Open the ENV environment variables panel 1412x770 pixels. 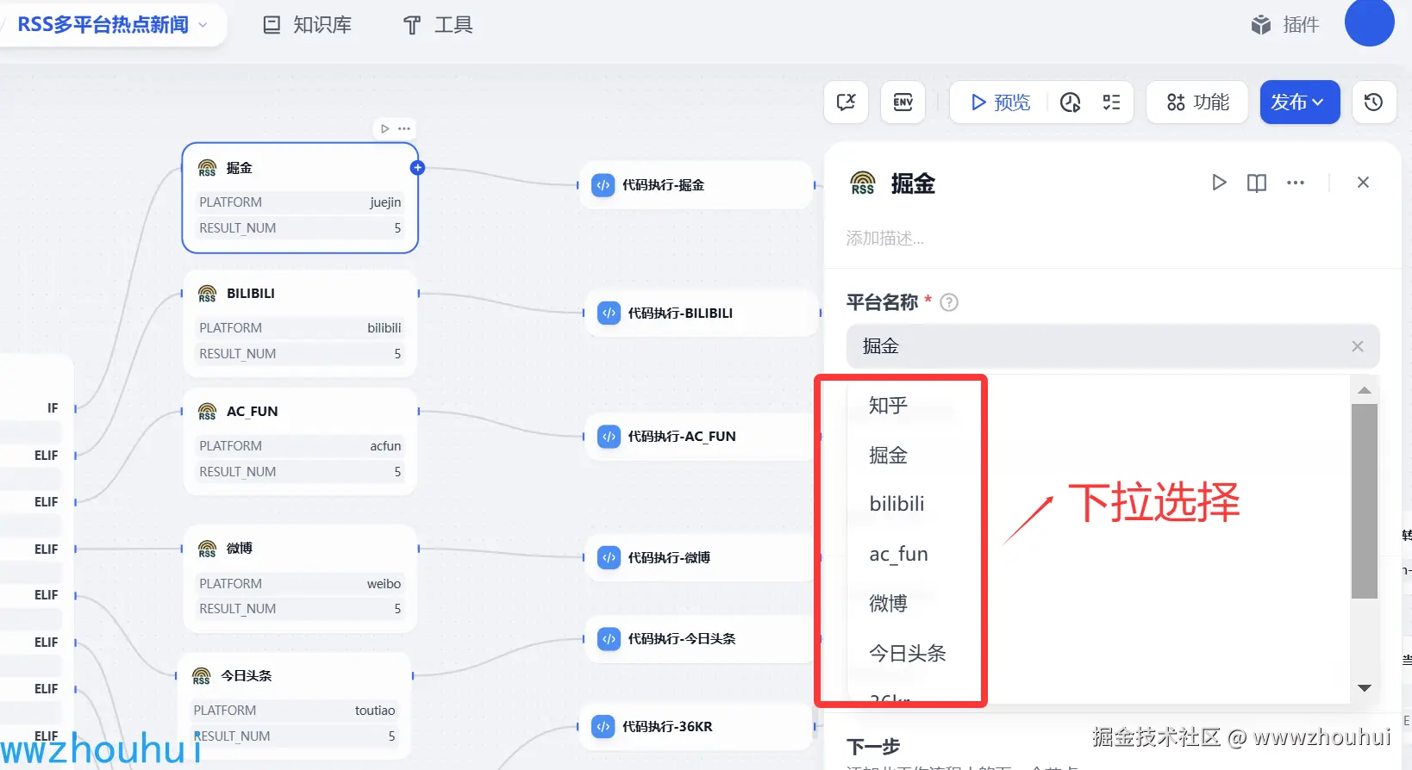click(903, 102)
